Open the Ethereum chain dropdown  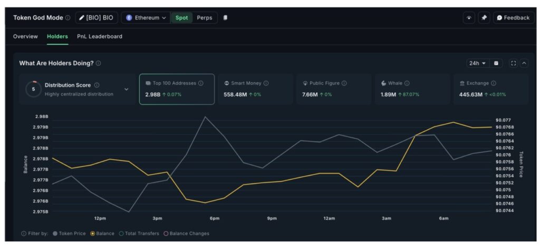click(146, 17)
